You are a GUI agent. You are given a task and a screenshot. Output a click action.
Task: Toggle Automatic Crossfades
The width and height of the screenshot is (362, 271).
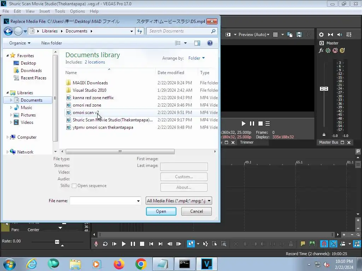pos(333,244)
